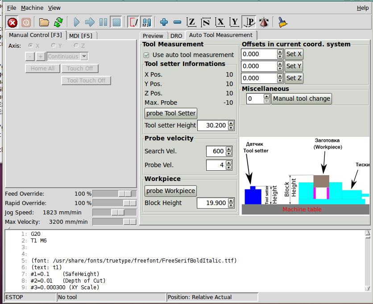Open a G-code file with folder icon
This screenshot has width=373, height=304.
coord(44,22)
